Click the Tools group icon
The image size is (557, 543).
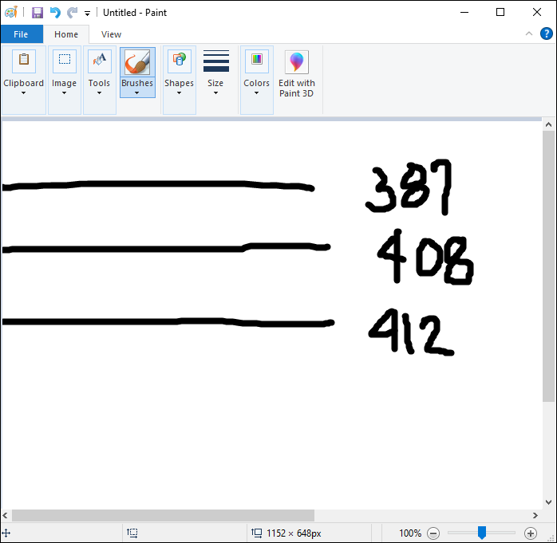100,61
